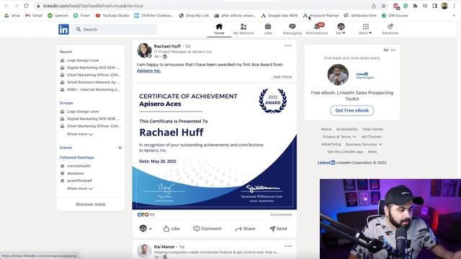
Task: Open the 9 comments link
Action: pos(281,214)
